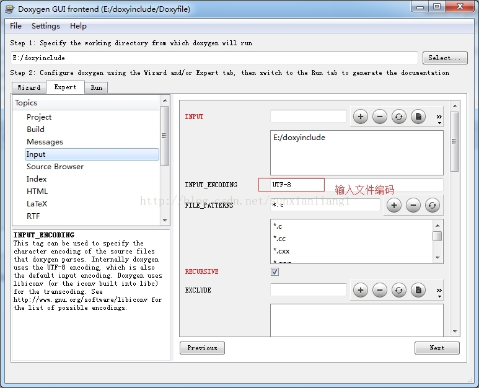This screenshot has width=479, height=388.
Task: Open the Help menu
Action: click(x=78, y=26)
